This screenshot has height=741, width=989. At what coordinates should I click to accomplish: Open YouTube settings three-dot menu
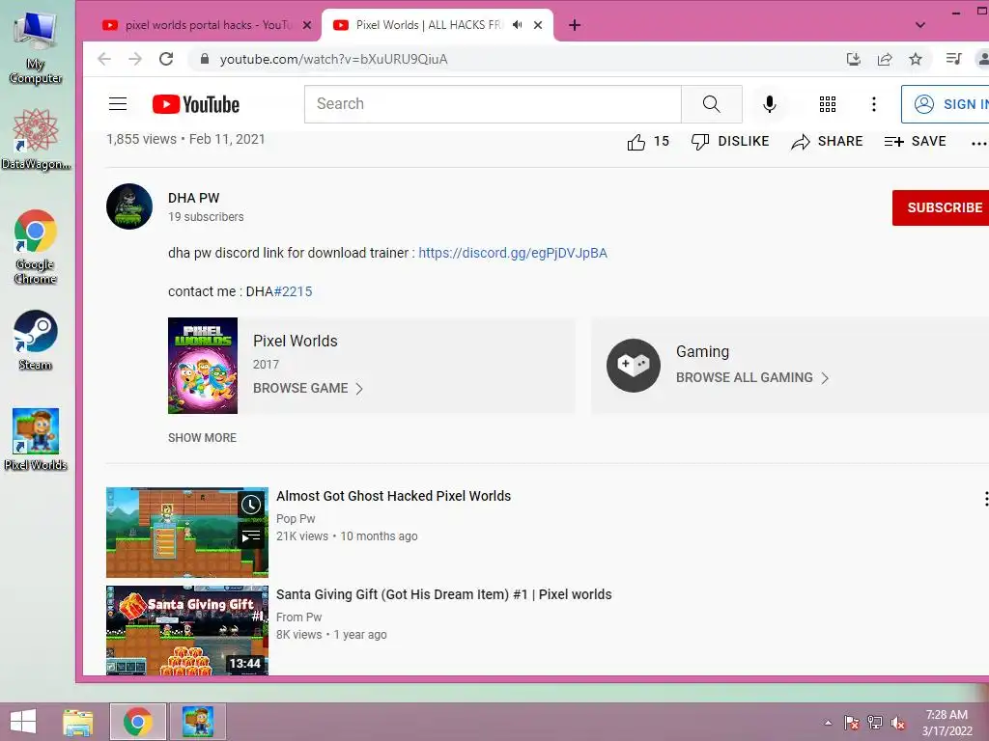point(873,104)
